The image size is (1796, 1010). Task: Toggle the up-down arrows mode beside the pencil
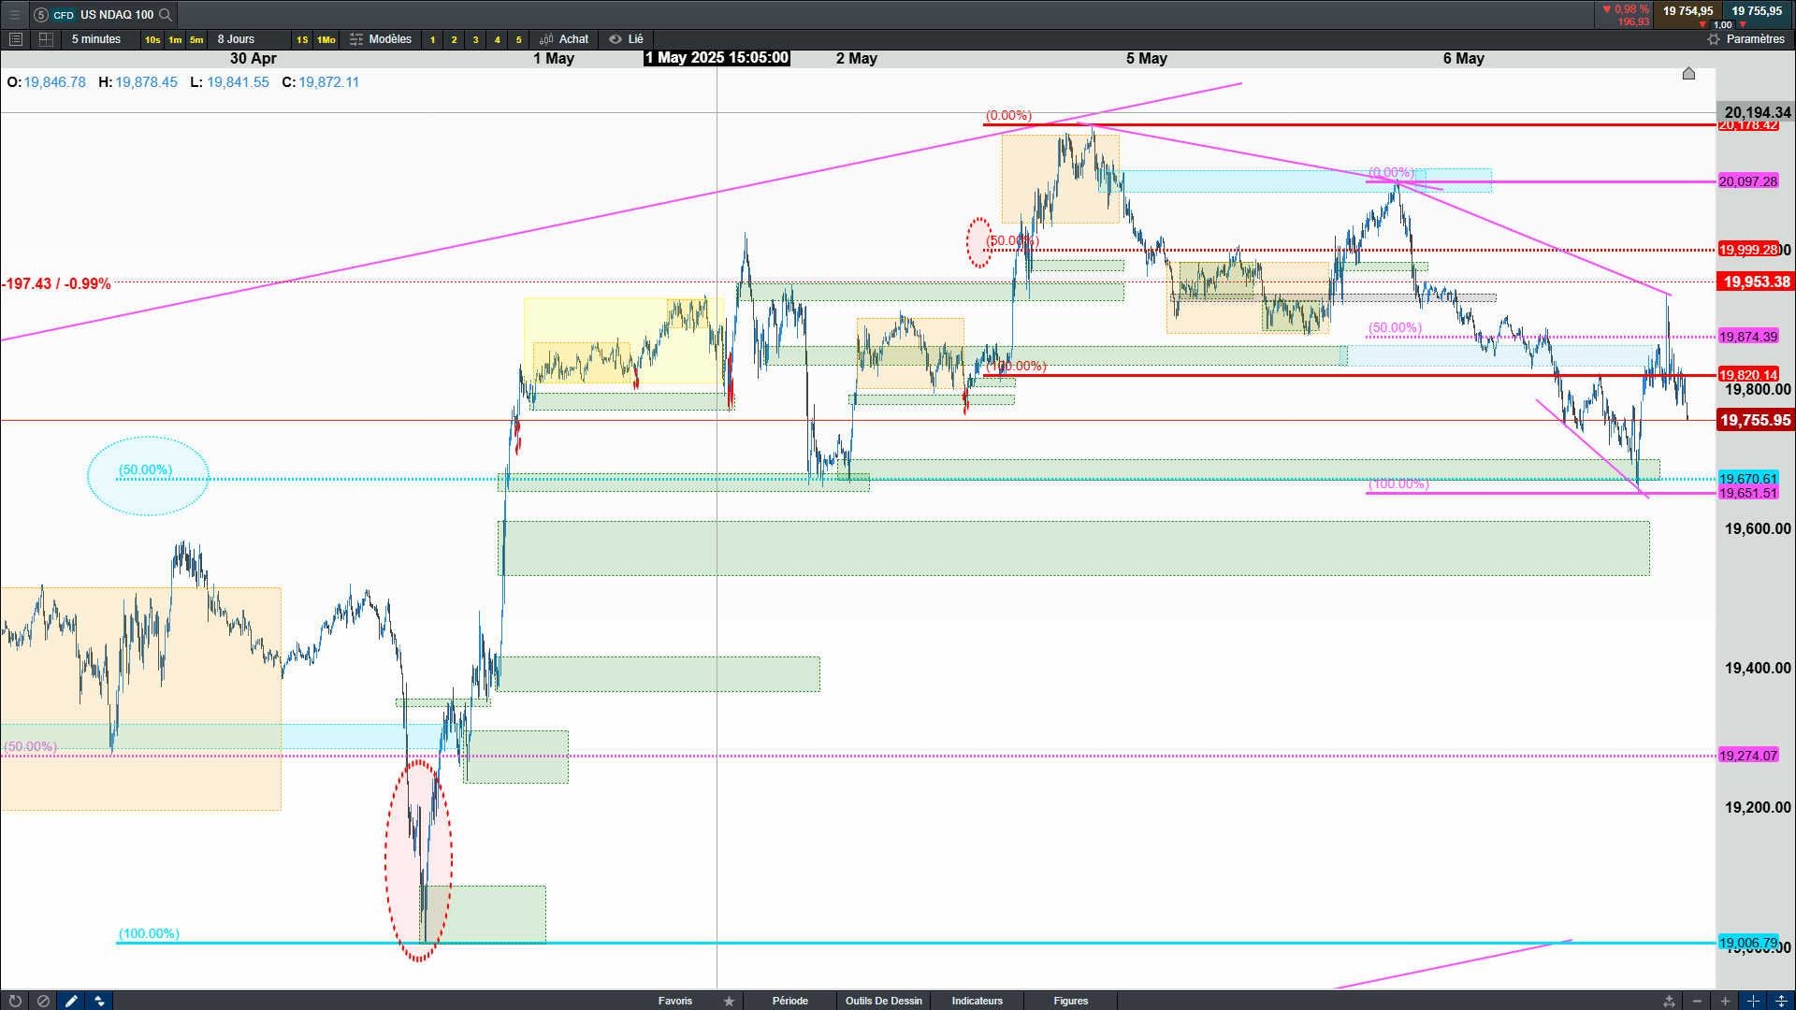[99, 1001]
